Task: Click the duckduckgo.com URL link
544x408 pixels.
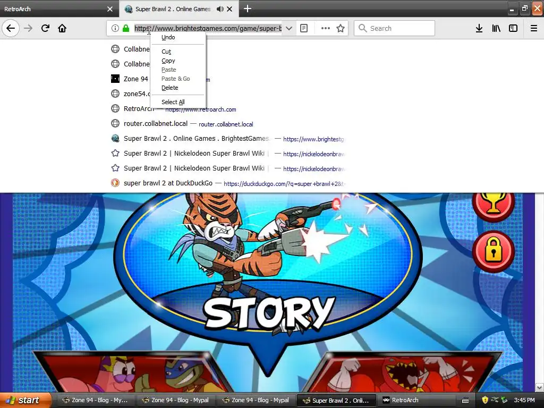Action: tap(284, 183)
